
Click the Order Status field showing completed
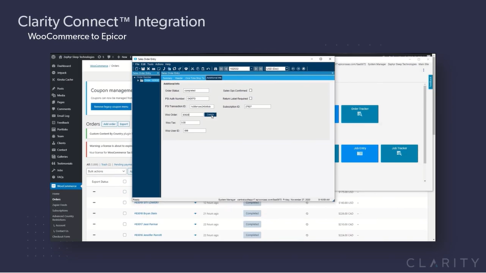[x=196, y=91]
